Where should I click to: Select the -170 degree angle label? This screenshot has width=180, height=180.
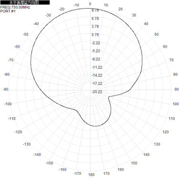pyautogui.click(x=77, y=173)
